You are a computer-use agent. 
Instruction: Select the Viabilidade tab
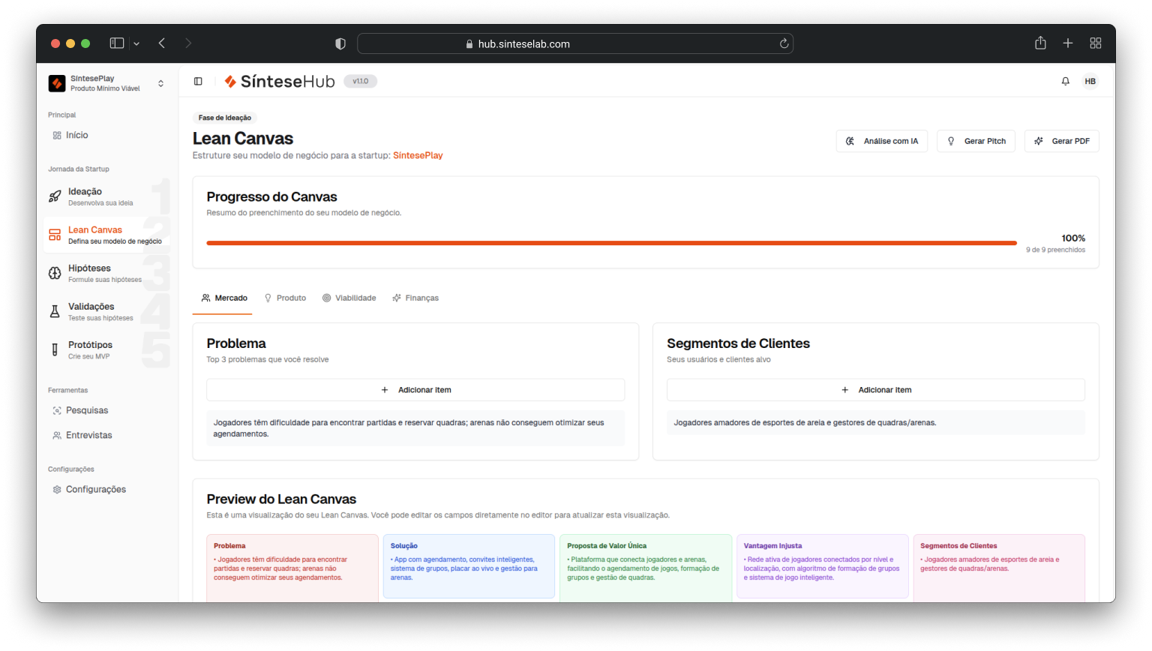(x=349, y=298)
